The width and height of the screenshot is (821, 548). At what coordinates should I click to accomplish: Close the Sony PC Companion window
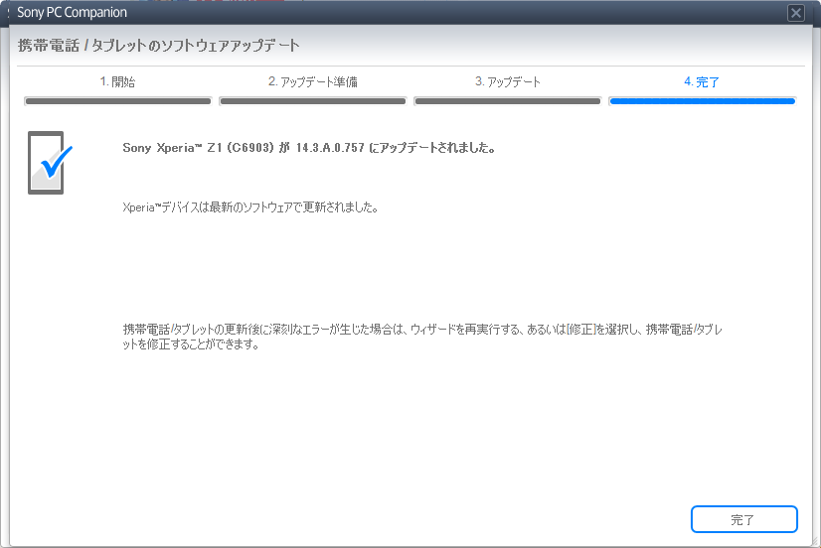point(796,13)
